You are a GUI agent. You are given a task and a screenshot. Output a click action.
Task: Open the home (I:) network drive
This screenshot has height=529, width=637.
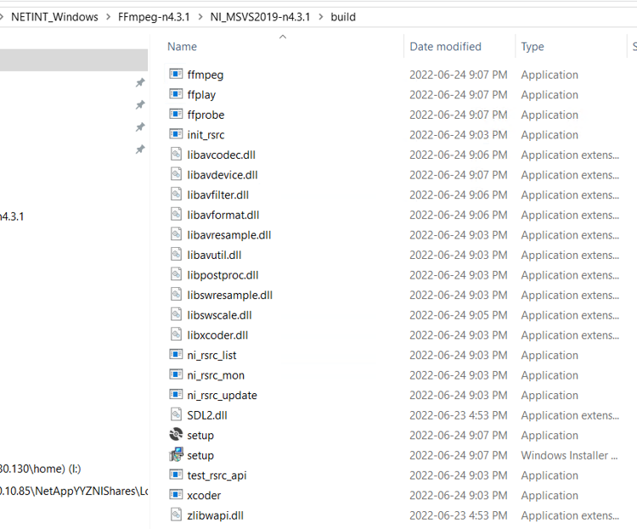click(40, 469)
